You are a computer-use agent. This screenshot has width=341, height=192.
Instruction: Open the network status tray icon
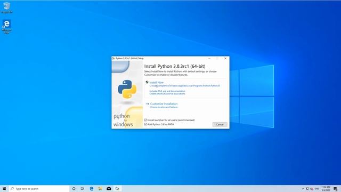click(307, 189)
